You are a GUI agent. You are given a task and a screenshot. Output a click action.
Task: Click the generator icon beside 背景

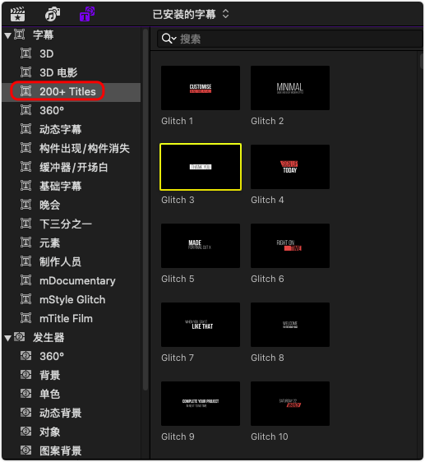tap(26, 375)
